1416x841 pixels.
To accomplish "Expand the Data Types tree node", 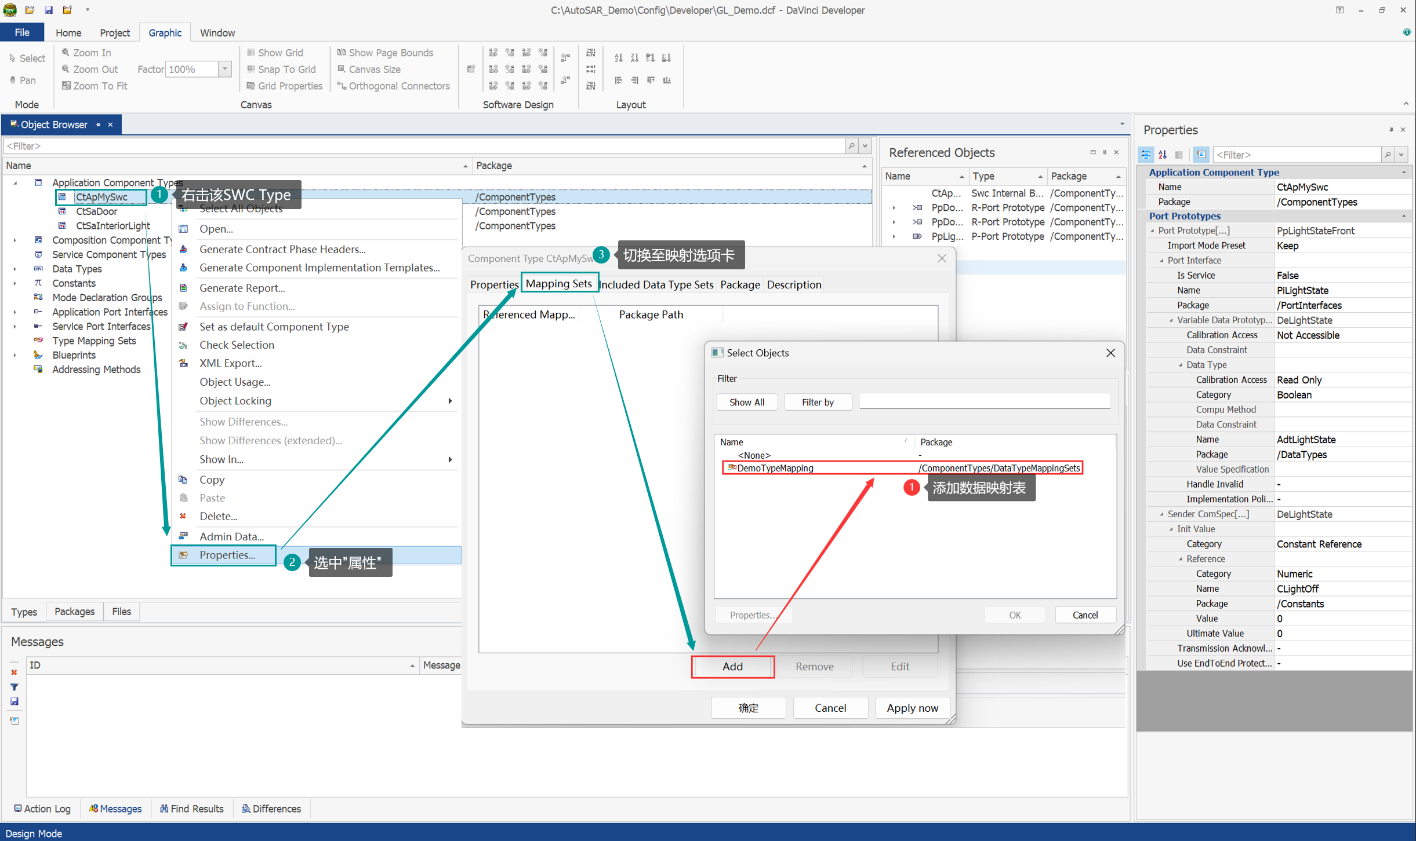I will click(14, 269).
